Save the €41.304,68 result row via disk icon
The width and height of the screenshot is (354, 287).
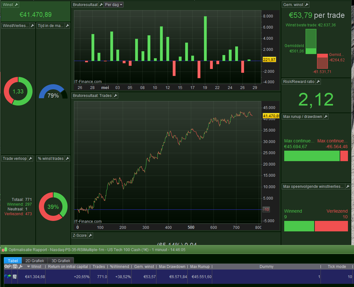pos(15,277)
